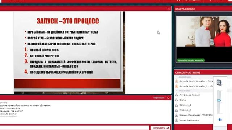Image resolution: width=232 pixels, height=130 pixels.
Task: Select Armelle World Armelle_1 presenter row
Action: pyautogui.click(x=194, y=86)
